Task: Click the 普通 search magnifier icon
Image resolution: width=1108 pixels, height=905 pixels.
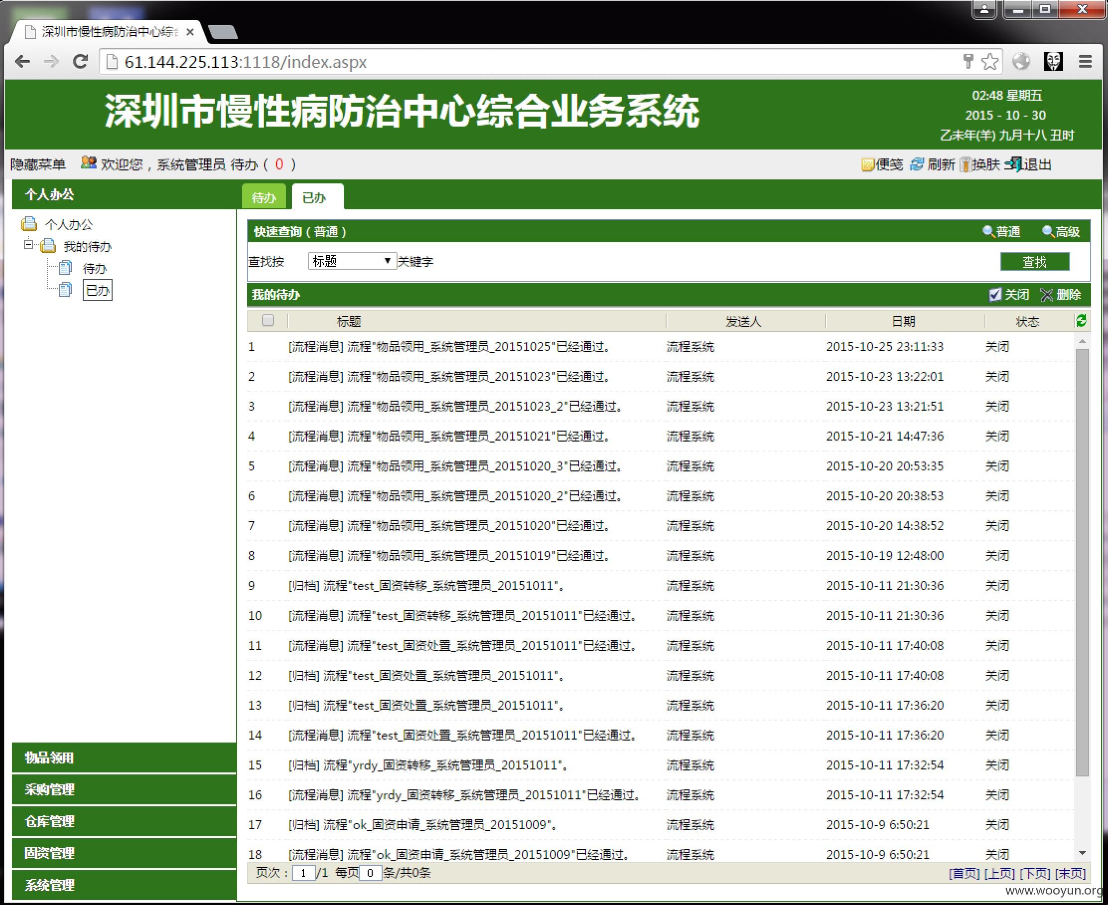Action: point(988,231)
